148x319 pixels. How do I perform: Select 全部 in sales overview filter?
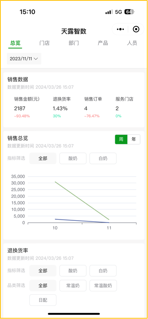[43, 158]
